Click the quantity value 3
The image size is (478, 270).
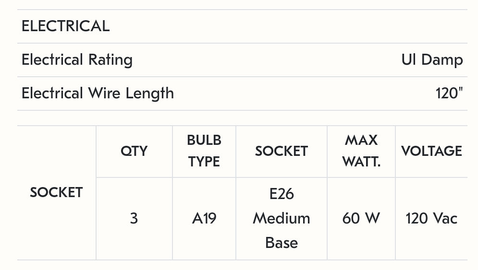click(x=134, y=219)
